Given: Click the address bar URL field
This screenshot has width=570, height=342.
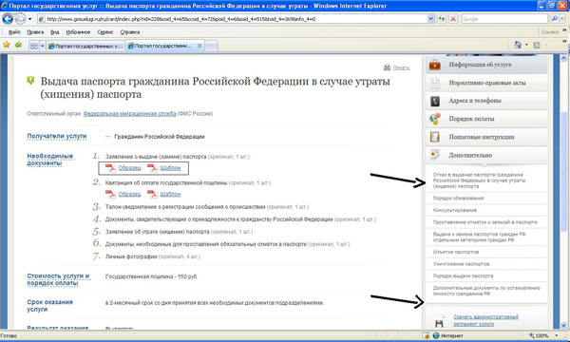Looking at the screenshot, I should pyautogui.click(x=232, y=19).
